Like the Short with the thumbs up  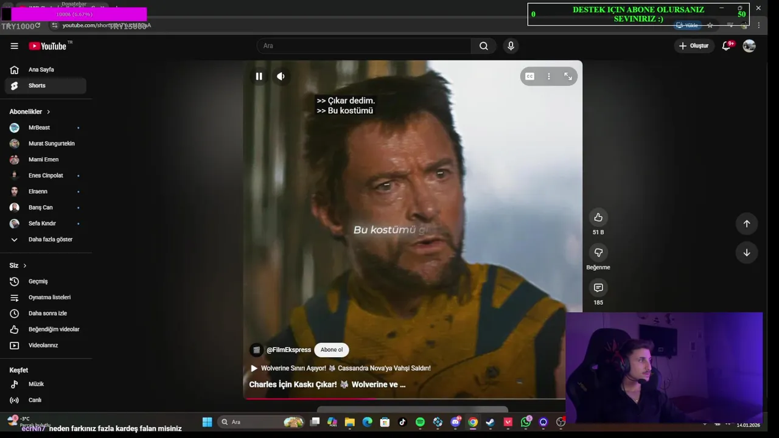(x=598, y=217)
